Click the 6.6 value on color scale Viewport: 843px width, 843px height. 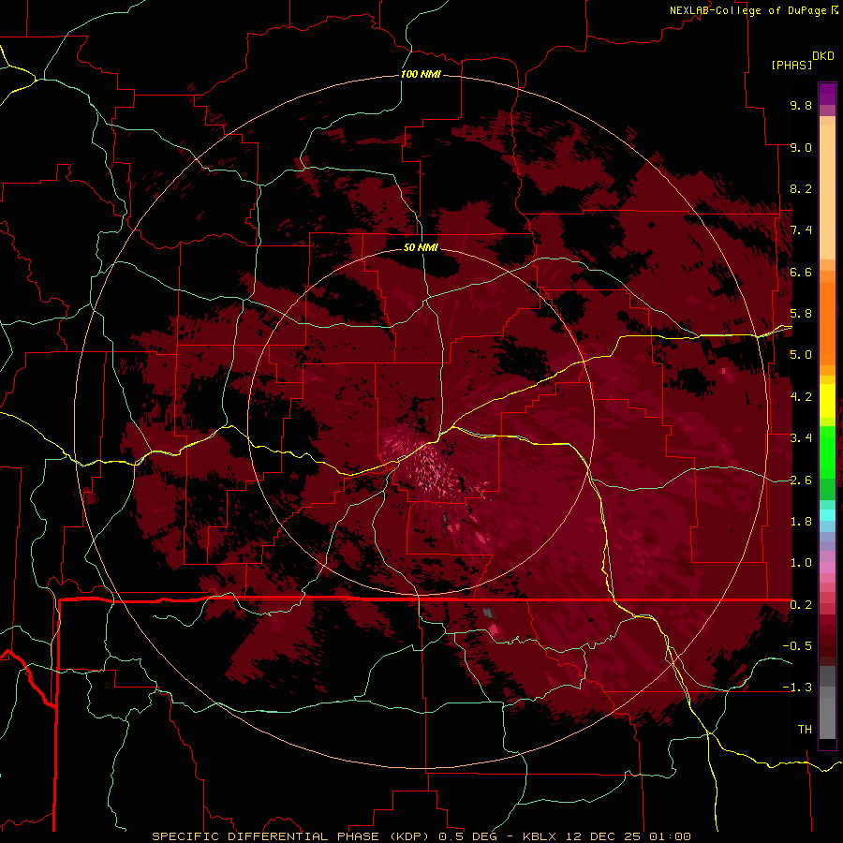[801, 272]
